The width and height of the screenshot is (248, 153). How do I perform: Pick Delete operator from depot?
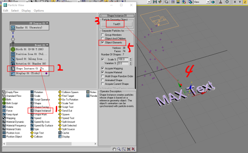(8, 107)
